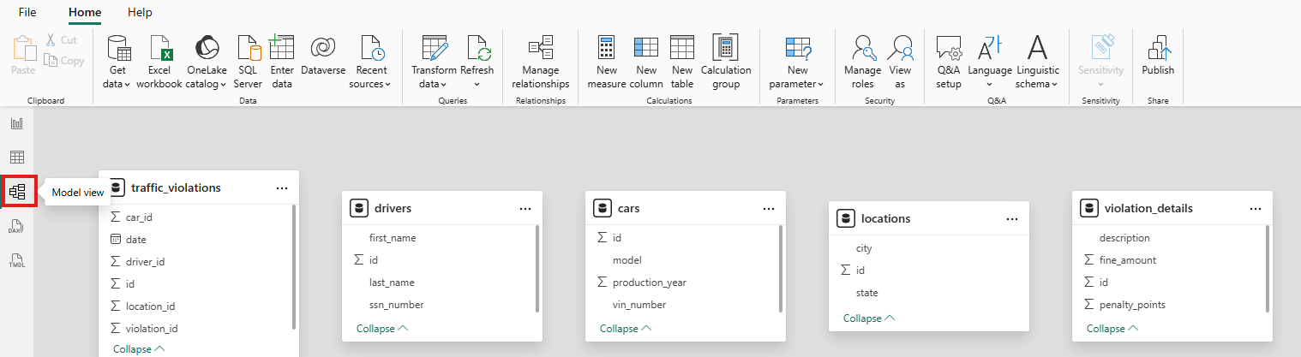Screen dimensions: 1301x357
Task: Create a New parameter
Action: click(797, 62)
